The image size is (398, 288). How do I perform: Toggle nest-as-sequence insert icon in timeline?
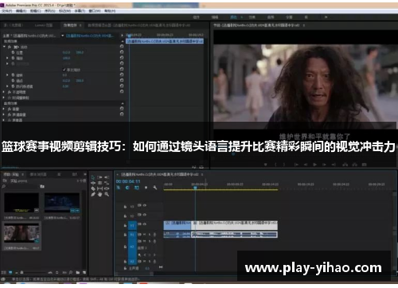(x=119, y=188)
